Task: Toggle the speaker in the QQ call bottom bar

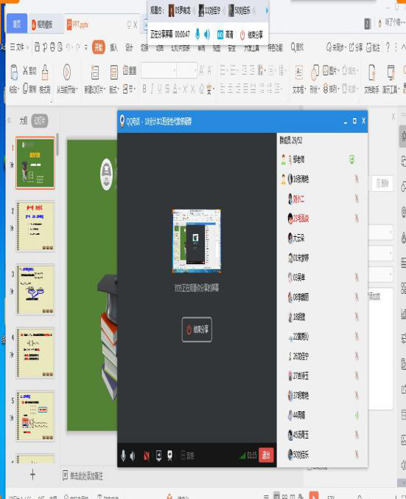Action: coord(133,456)
